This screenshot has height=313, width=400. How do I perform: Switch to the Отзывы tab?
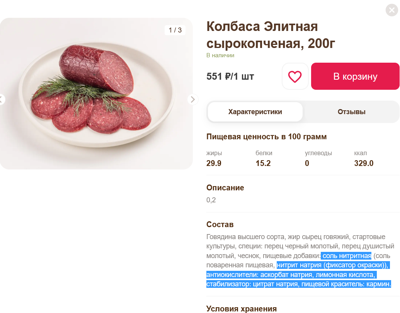[351, 112]
